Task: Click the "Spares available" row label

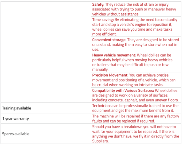Action: pos(16,134)
